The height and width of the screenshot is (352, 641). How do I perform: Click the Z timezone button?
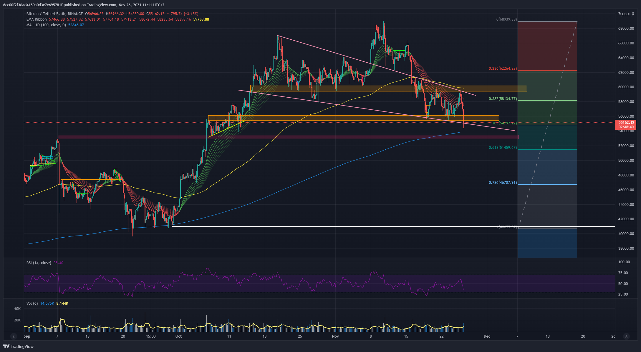click(14, 336)
